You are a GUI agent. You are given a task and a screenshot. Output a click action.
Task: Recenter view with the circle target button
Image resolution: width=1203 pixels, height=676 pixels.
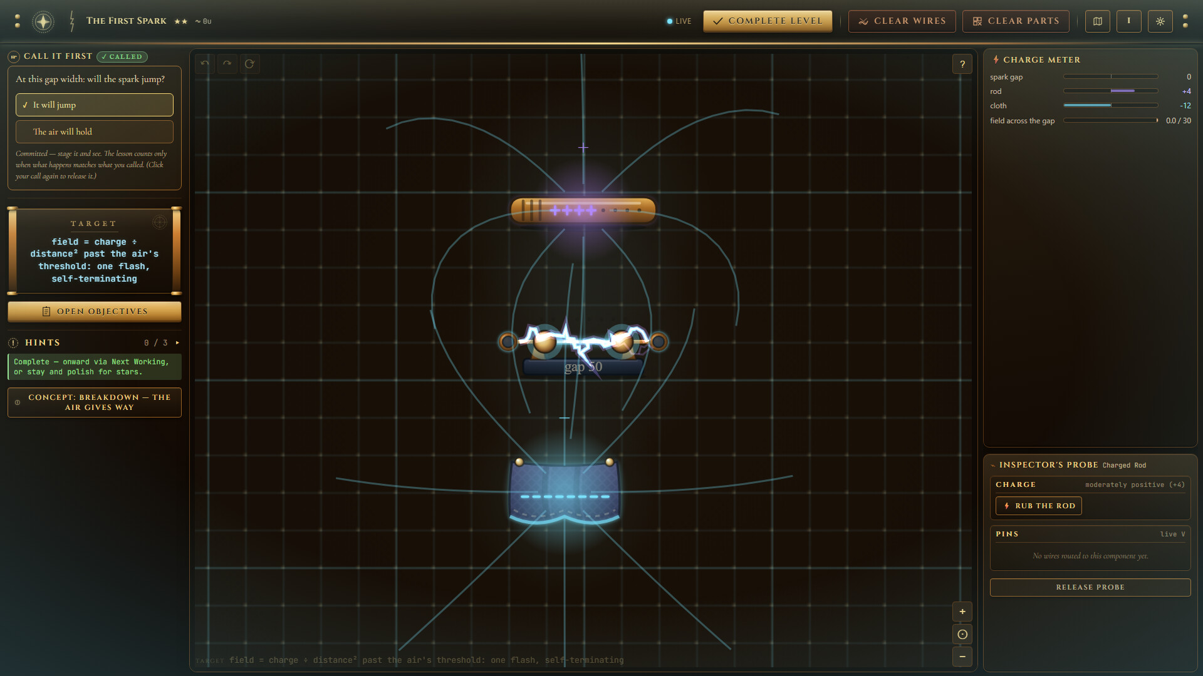(x=962, y=634)
